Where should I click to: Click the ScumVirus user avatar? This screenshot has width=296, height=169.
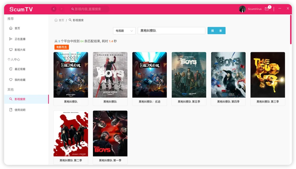coord(242,9)
